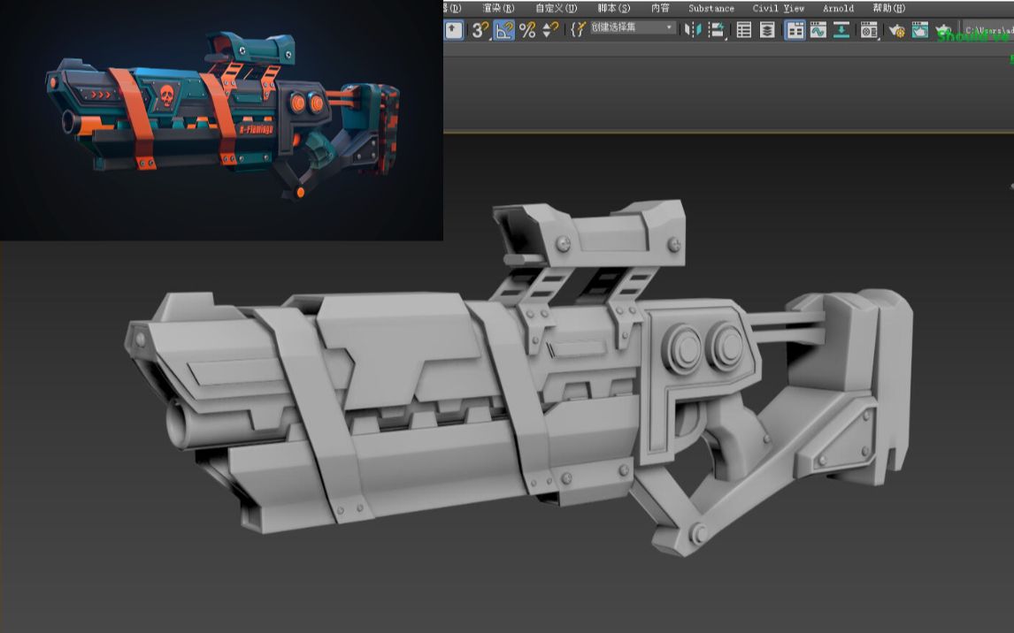Show the Rendered Frame Window

(921, 31)
